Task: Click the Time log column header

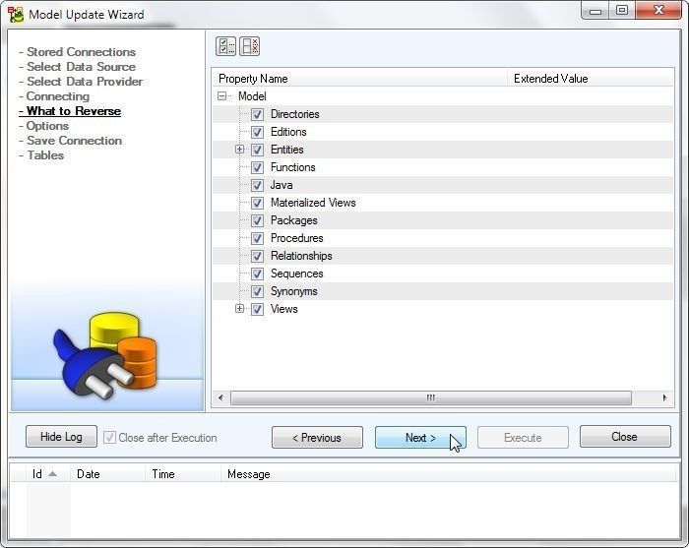Action: (183, 474)
